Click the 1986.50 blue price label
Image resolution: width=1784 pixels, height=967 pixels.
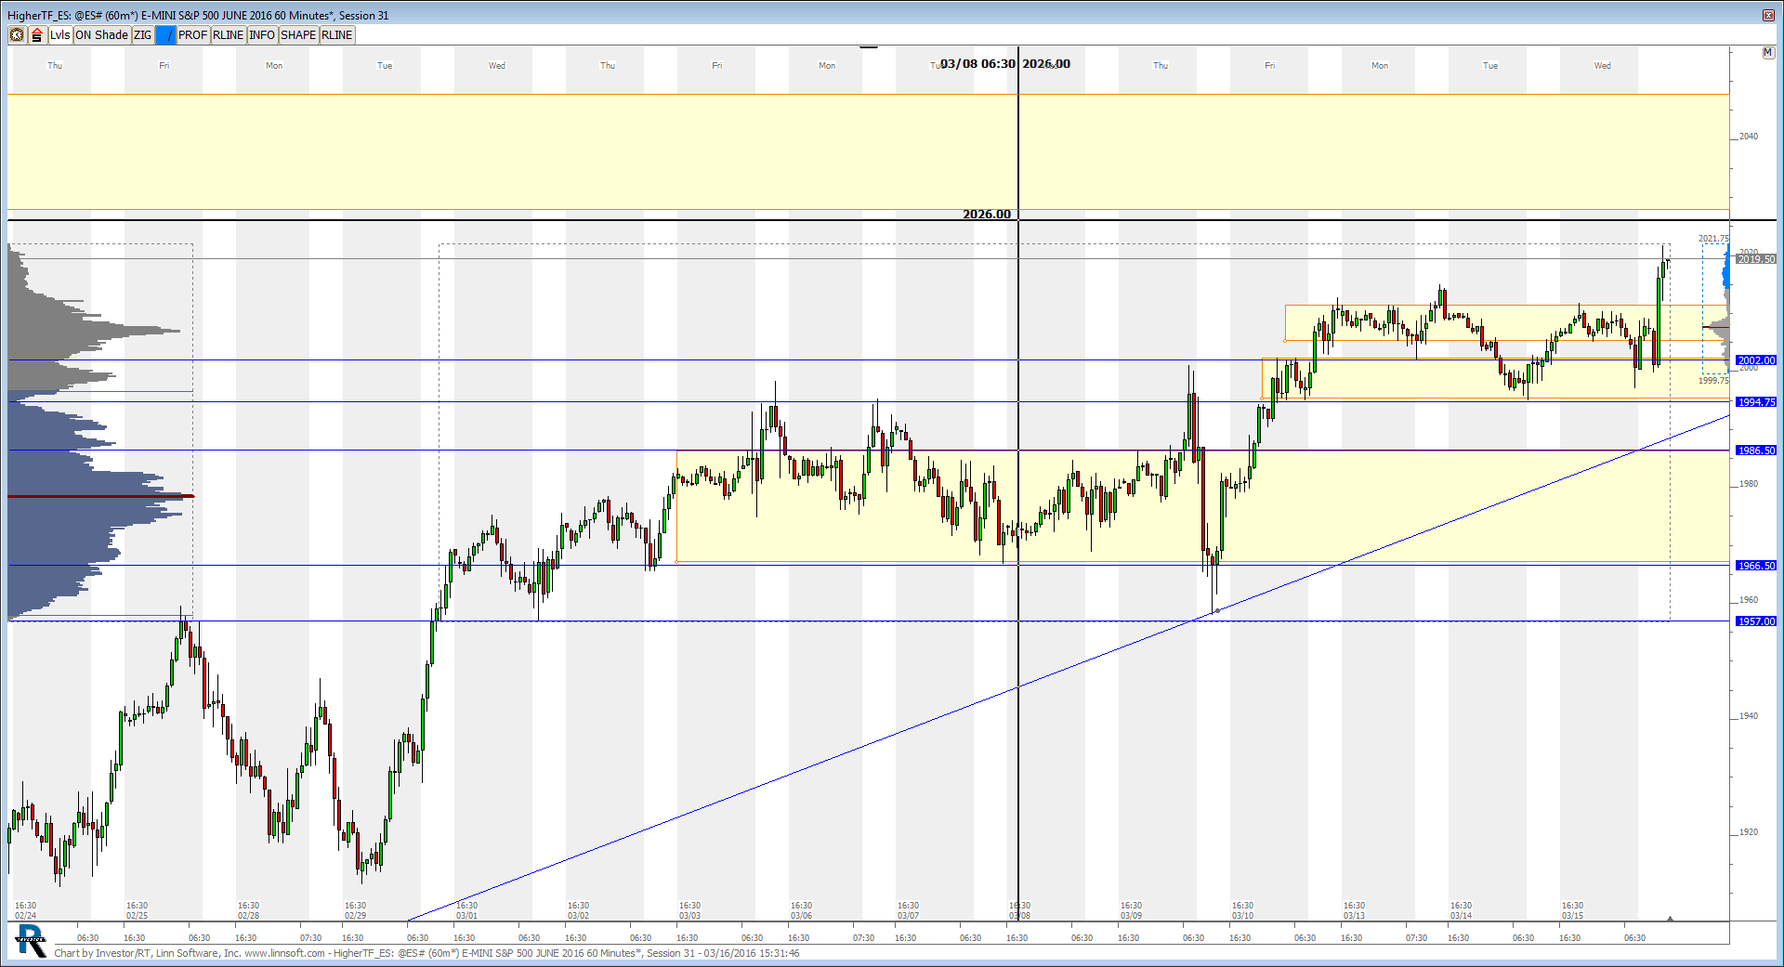pos(1755,451)
